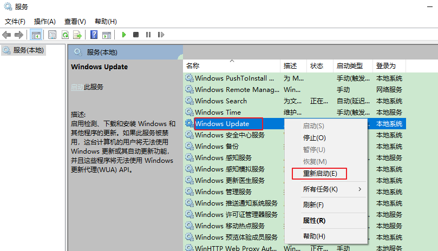Select the WinHTTP Web Proxy Auto row
Screen dimensions: 438x251
(236, 248)
